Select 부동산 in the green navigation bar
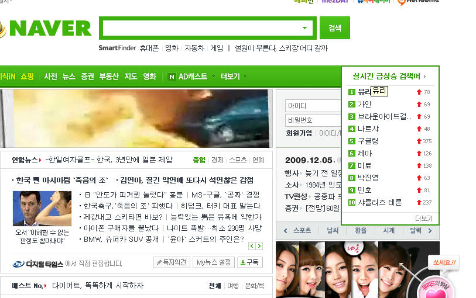Viewport: 476px width, 298px height. (109, 77)
